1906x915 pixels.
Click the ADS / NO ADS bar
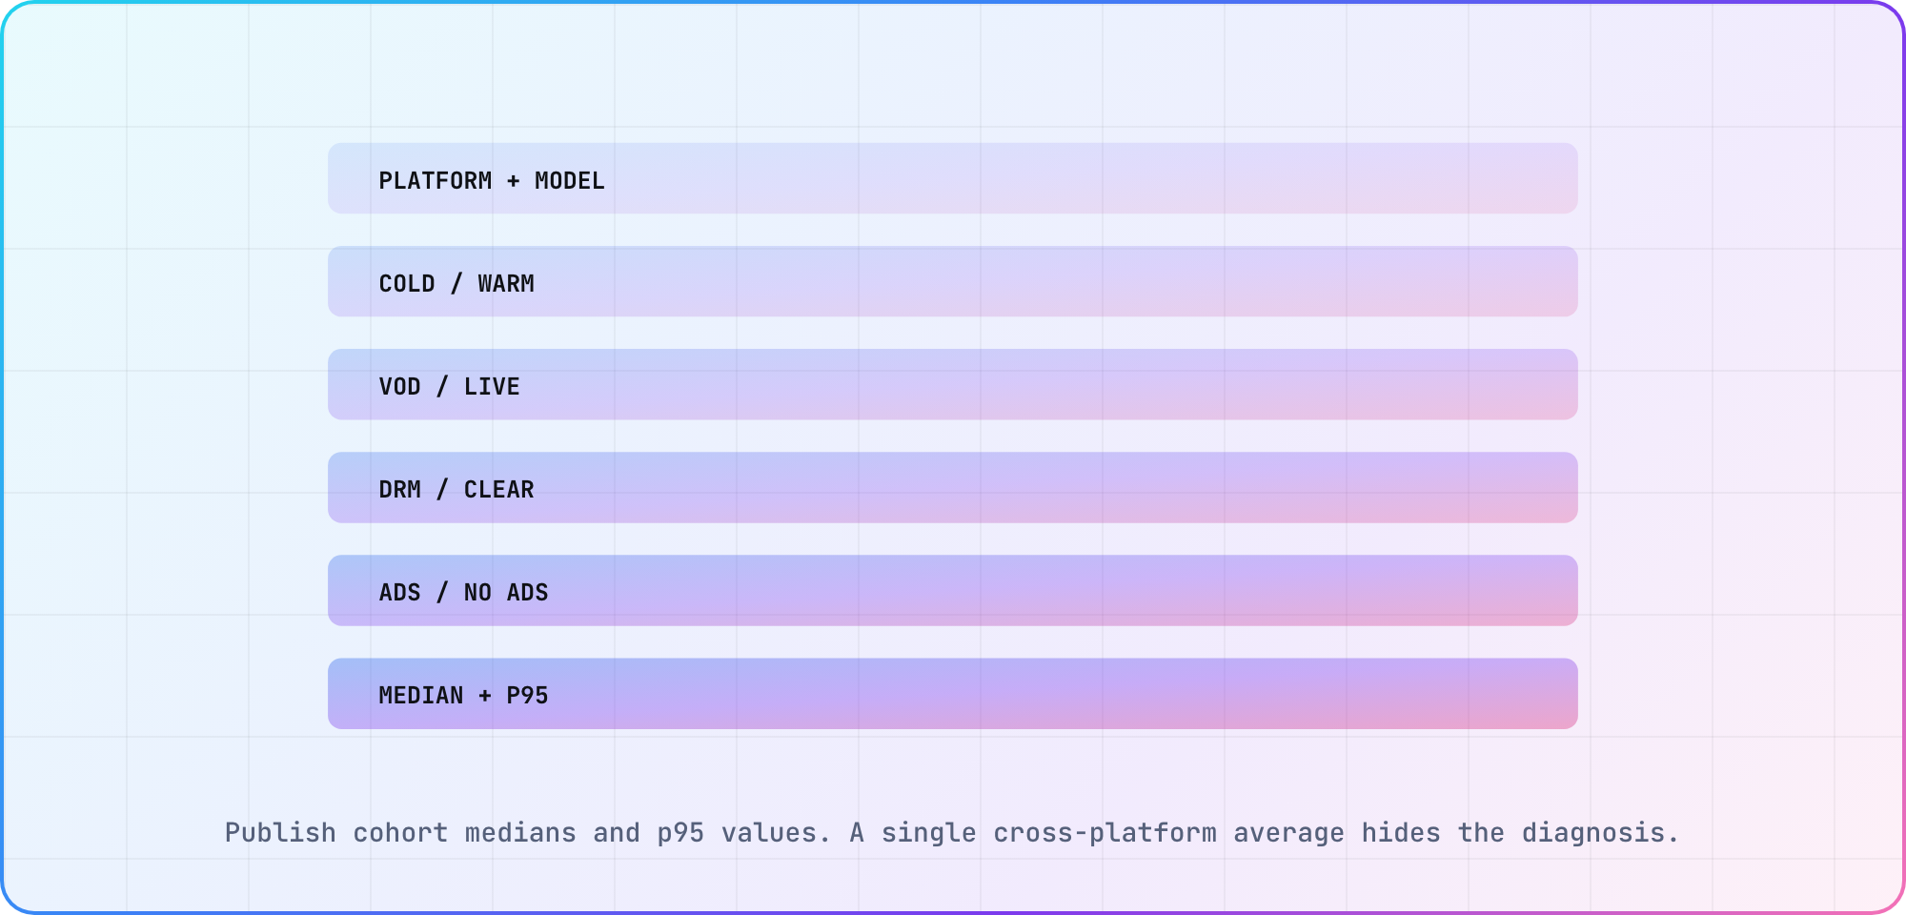point(953,590)
